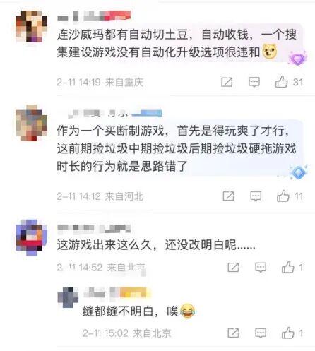Open username above 连沙威玛 comment
The height and width of the screenshot is (351, 315).
tap(94, 16)
